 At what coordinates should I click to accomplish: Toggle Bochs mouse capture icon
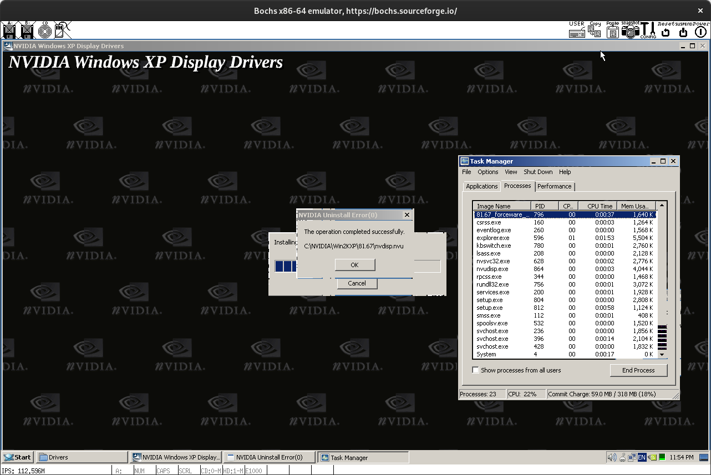coord(63,30)
